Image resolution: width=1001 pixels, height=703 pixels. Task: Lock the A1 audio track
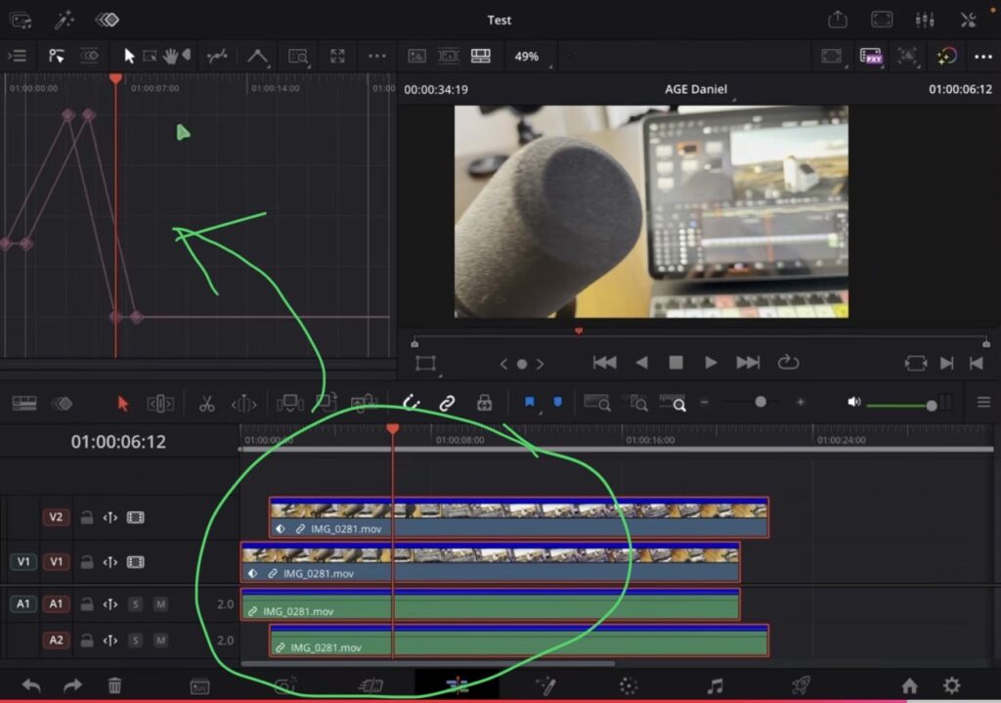(87, 604)
